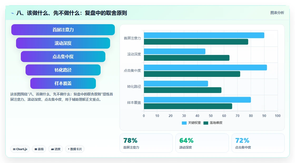Click the green 点击集中度 落地难度 bar
The height and width of the screenshot is (163, 295).
[x=192, y=74]
